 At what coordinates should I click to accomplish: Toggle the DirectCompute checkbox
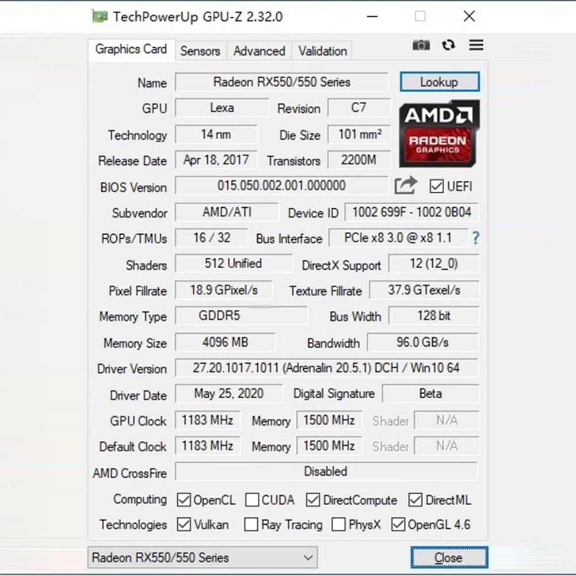pyautogui.click(x=312, y=500)
